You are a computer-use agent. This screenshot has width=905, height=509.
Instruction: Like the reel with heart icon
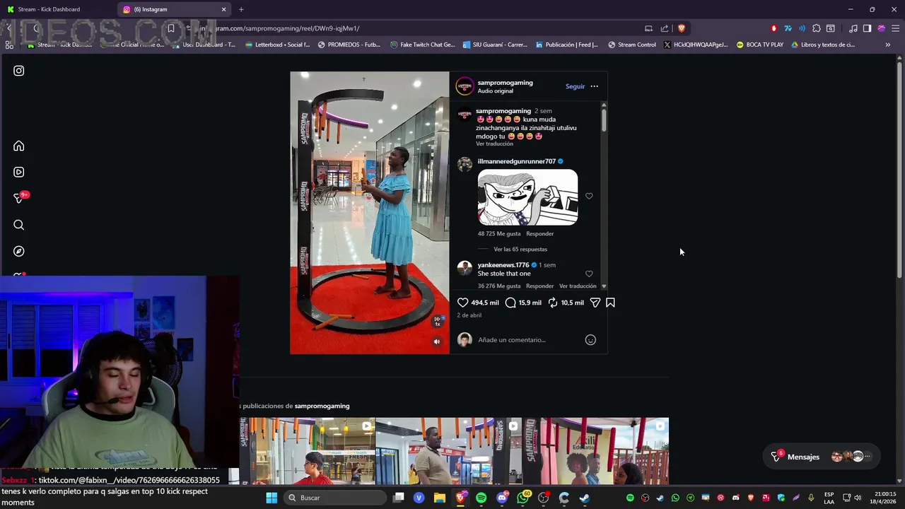[x=463, y=303]
